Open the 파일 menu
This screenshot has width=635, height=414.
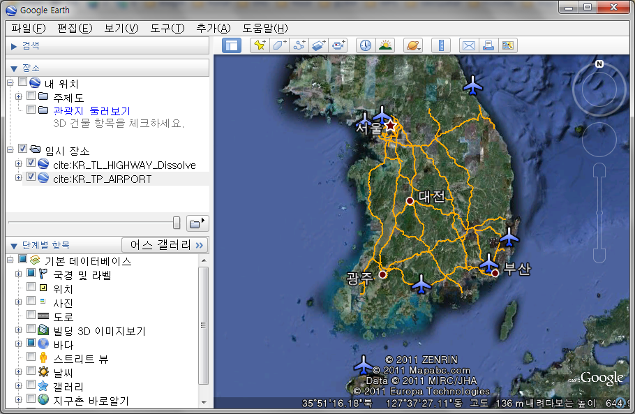26,28
